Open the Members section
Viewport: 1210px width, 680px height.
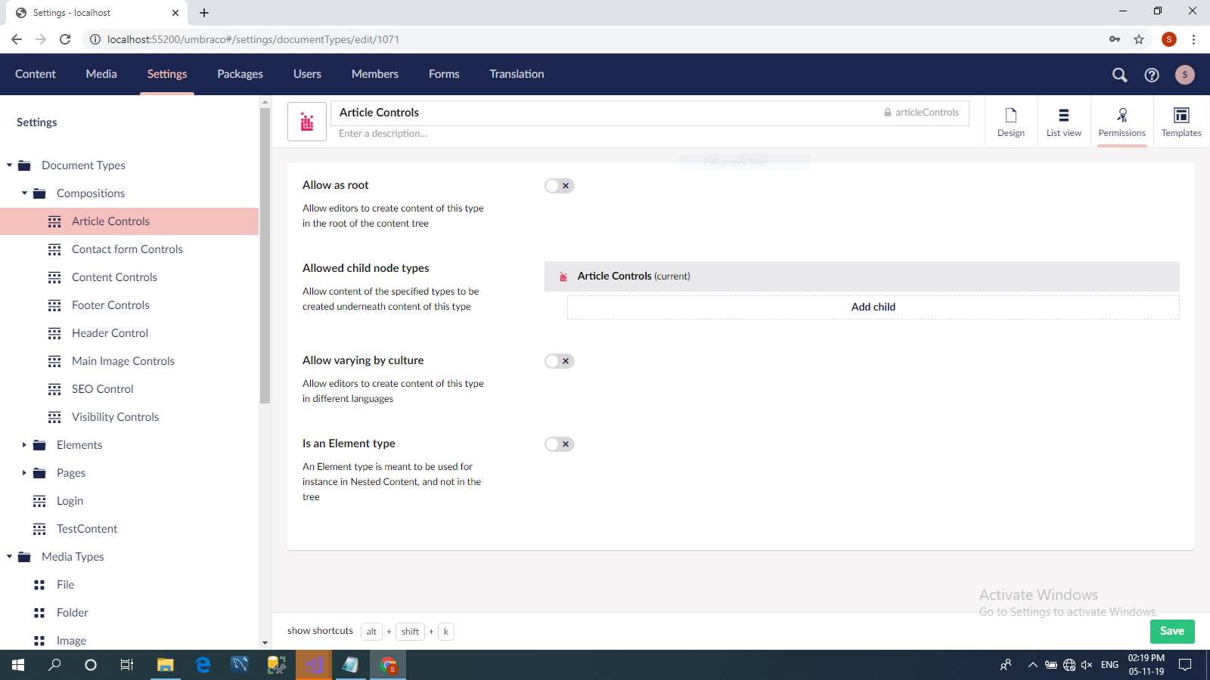375,74
